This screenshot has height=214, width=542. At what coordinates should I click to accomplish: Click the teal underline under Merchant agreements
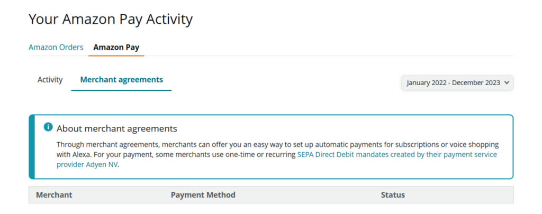point(121,90)
